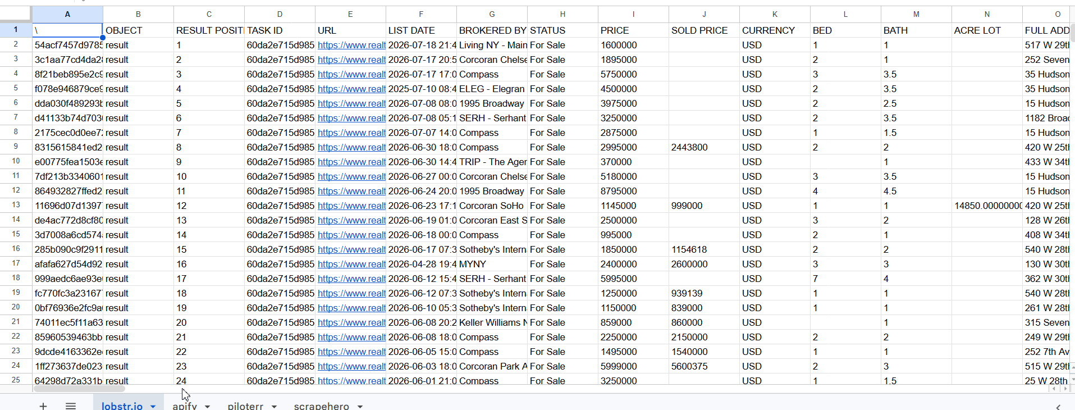The image size is (1075, 410).
Task: Select the ACRE LOT header cell
Action: pos(987,30)
